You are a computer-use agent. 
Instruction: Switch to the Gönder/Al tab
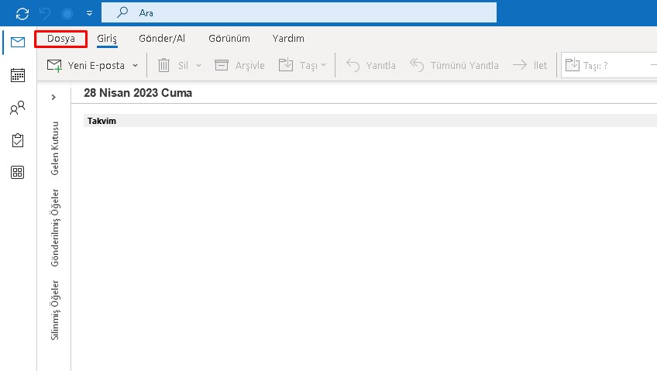tap(162, 39)
